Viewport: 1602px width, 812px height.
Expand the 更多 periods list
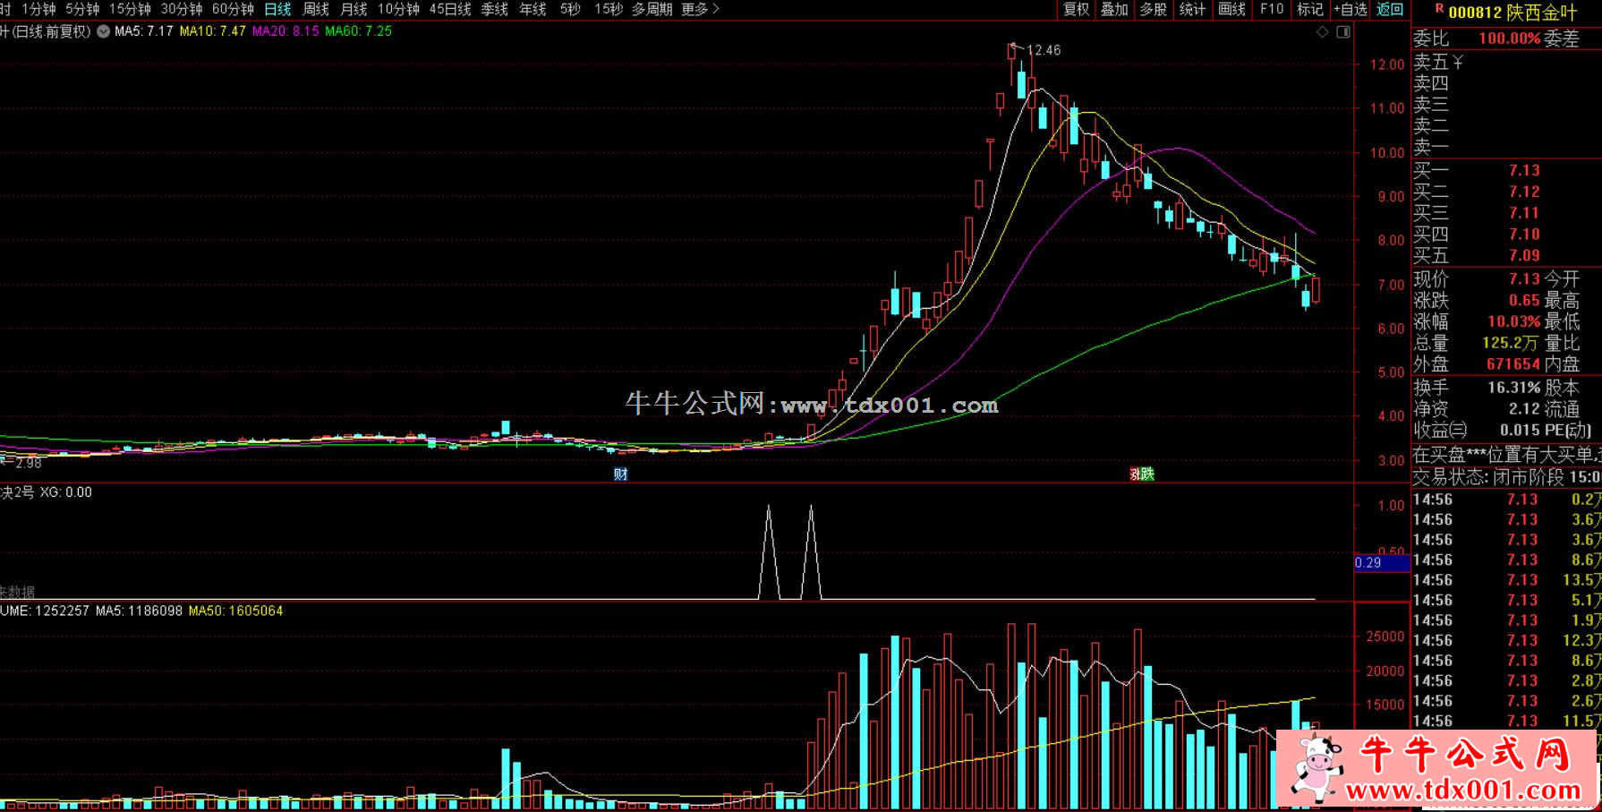coord(700,9)
